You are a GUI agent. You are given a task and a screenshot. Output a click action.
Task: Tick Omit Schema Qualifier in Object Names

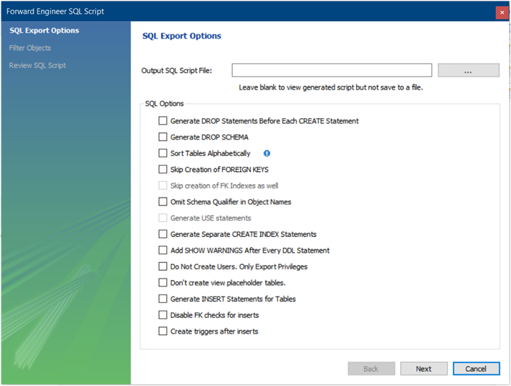click(163, 202)
